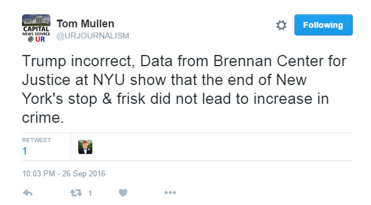371x205 pixels.
Task: Click the Capital News Service profile avatar
Action: (x=36, y=28)
